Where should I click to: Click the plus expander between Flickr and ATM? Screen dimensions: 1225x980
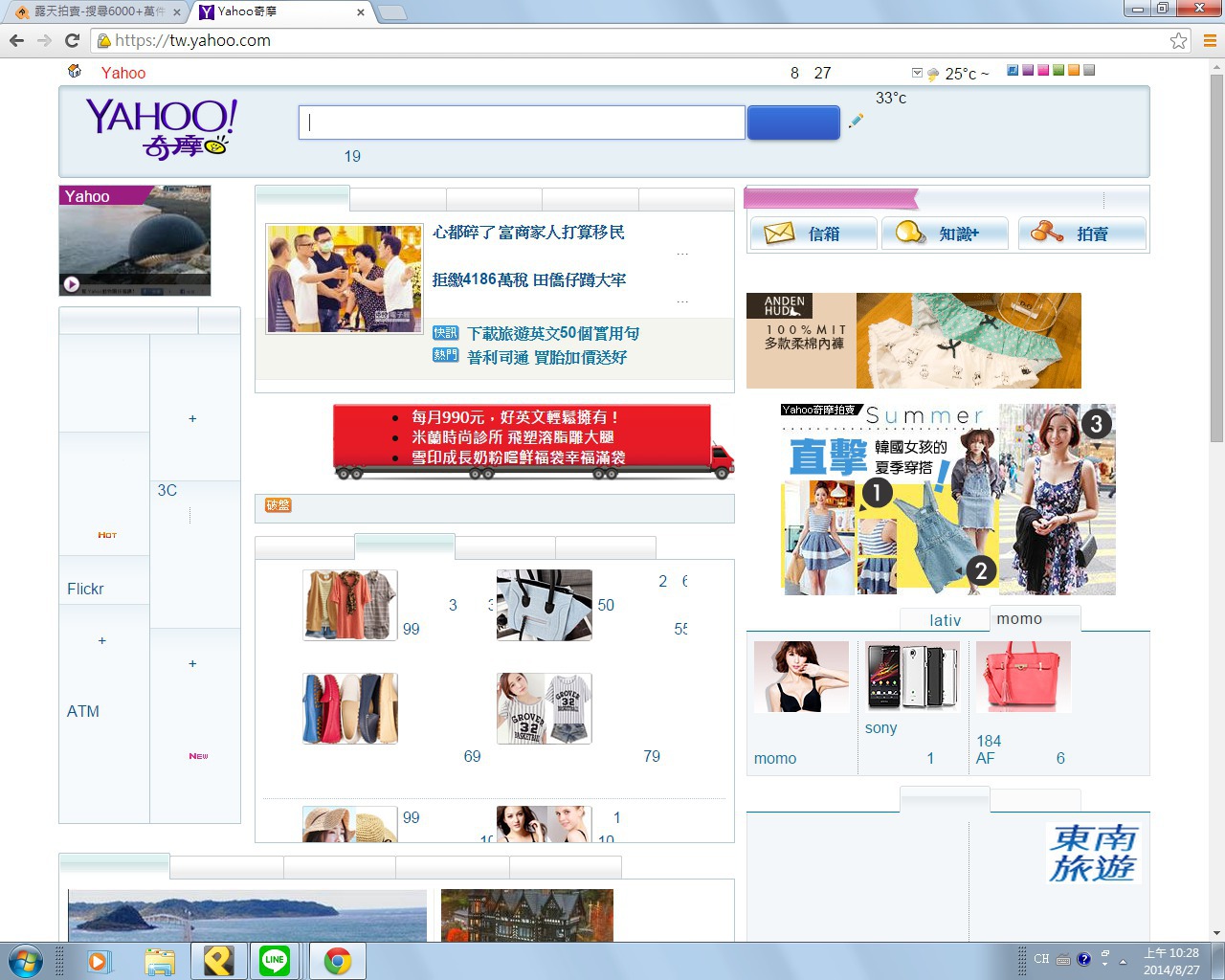point(101,640)
